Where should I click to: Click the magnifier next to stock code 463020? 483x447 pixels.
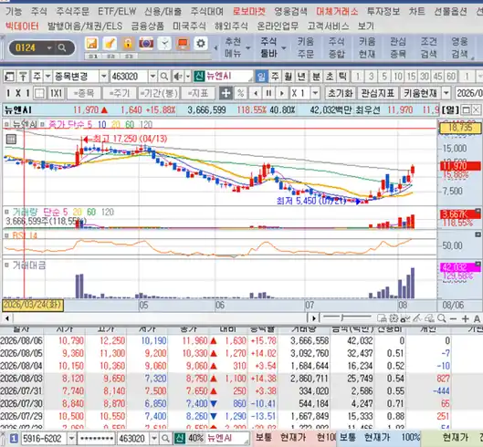(x=164, y=77)
